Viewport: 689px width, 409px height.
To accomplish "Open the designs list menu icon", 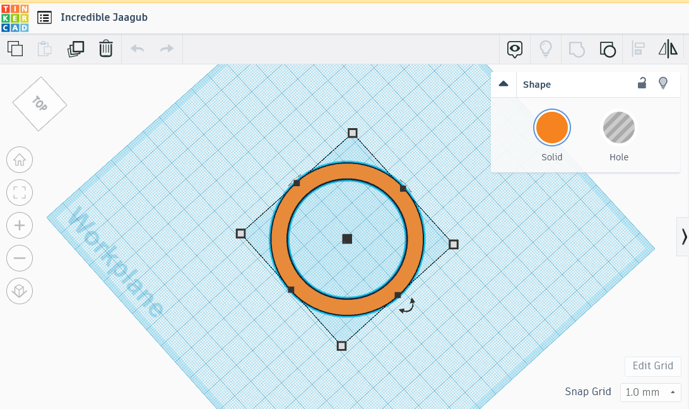I will [44, 18].
